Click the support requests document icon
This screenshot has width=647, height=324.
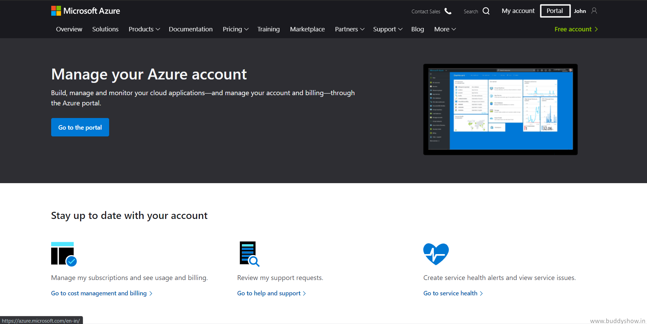[x=249, y=254]
